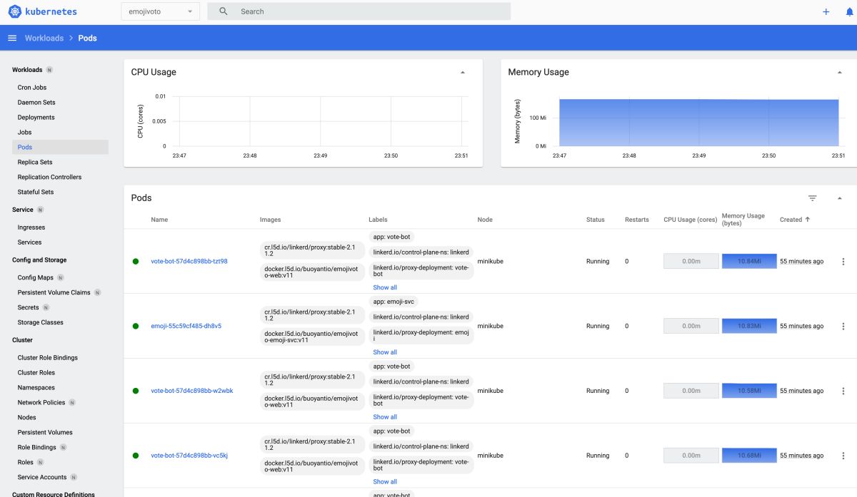Go to Storage Classes
The image size is (857, 497).
(41, 322)
